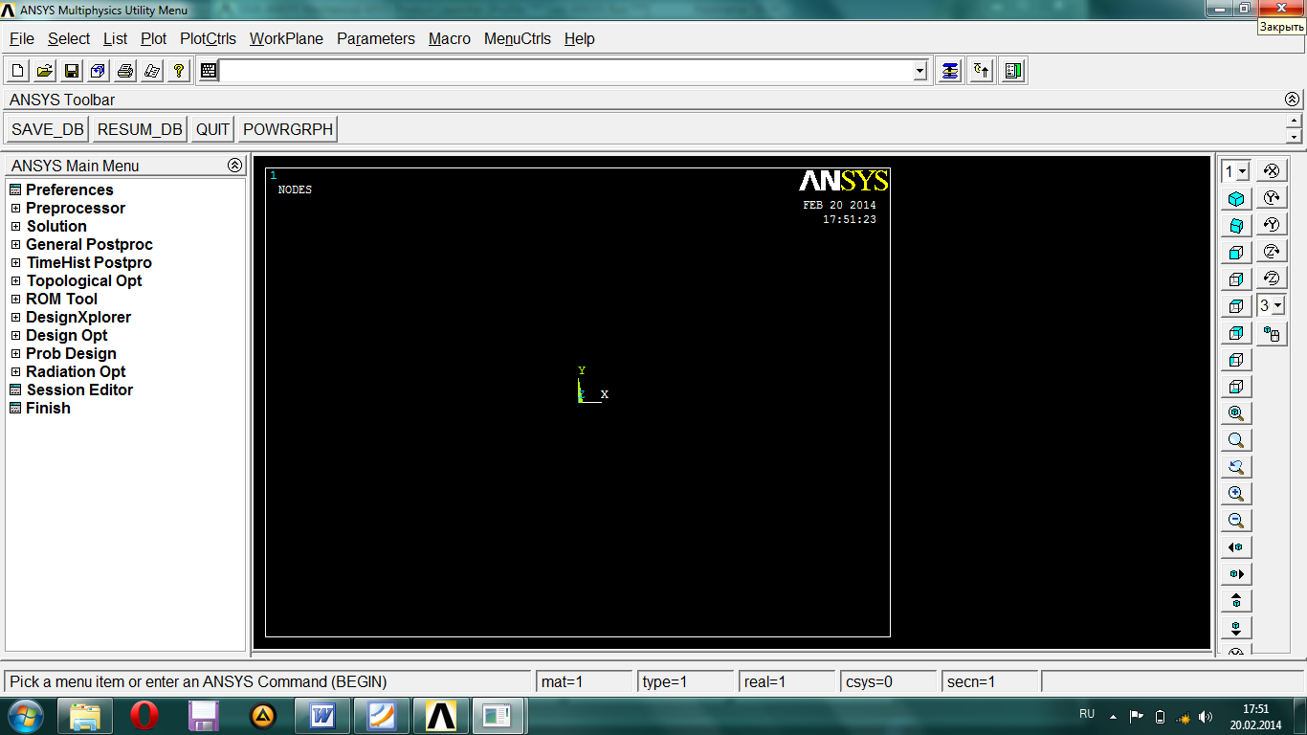
Task: Click the Open file folder icon
Action: click(x=44, y=71)
